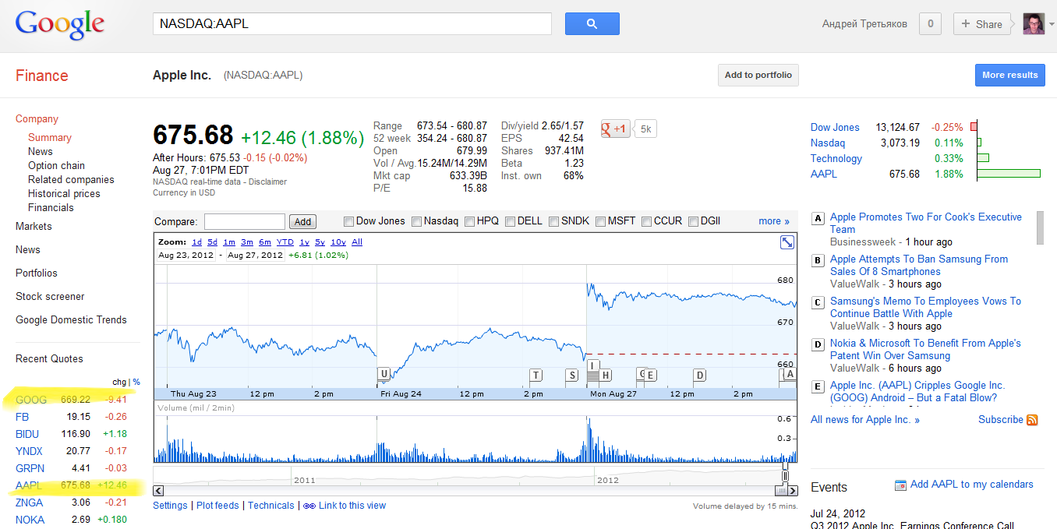This screenshot has height=529, width=1057.
Task: Open the user profile avatar
Action: [x=1034, y=23]
